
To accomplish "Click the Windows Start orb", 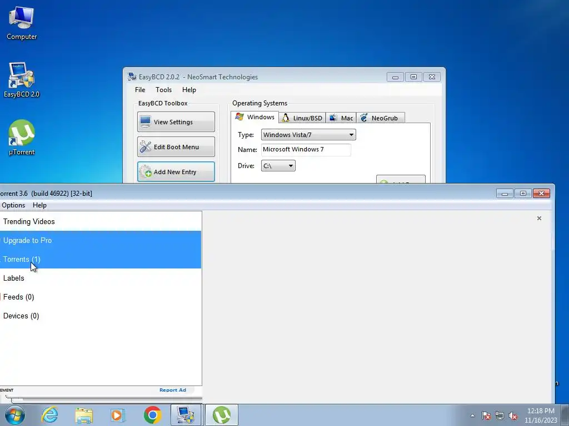I will [15, 415].
